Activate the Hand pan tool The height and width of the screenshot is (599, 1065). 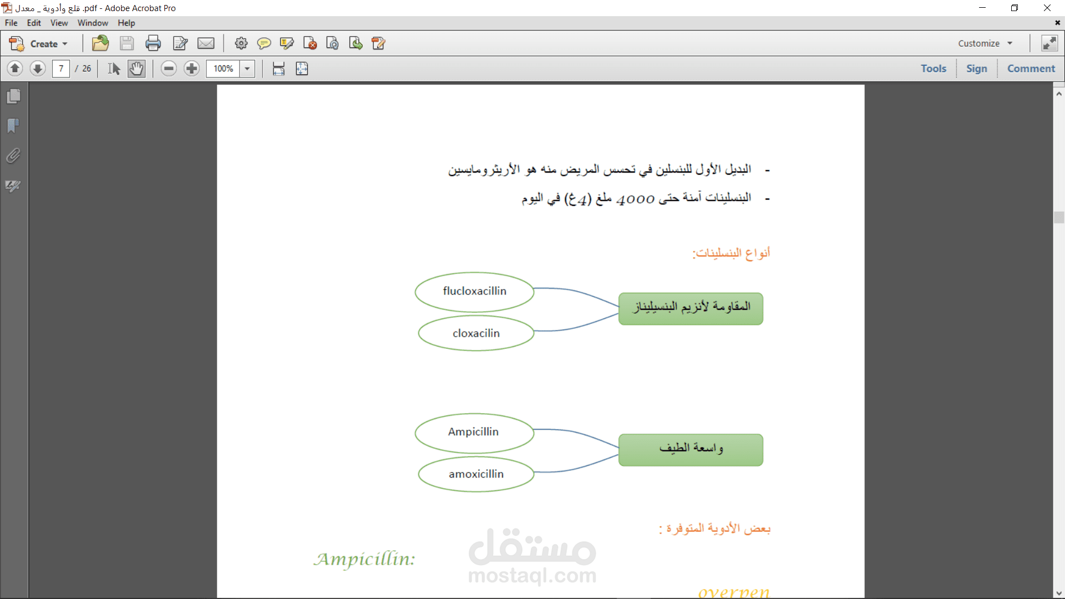pos(136,68)
